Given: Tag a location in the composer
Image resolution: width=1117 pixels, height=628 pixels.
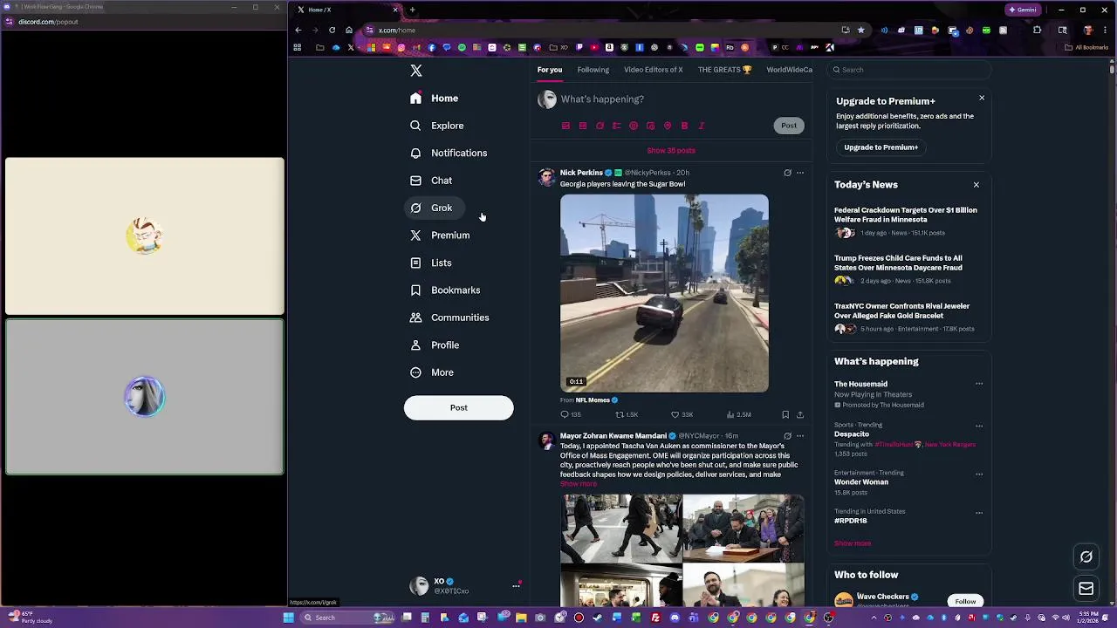Looking at the screenshot, I should (668, 126).
